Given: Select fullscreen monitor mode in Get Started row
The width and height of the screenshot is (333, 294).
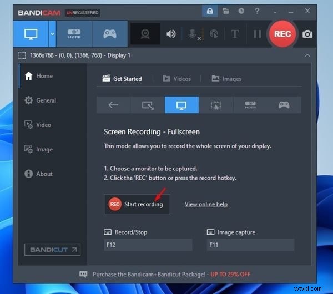Looking at the screenshot, I should 182,105.
